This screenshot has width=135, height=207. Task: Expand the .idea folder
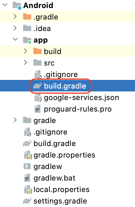(x=15, y=28)
